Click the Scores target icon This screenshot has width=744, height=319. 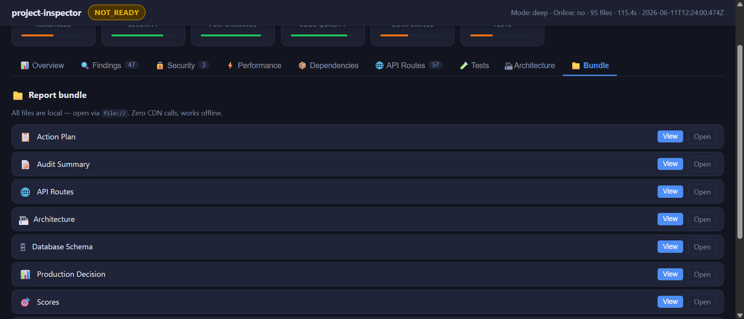pos(25,302)
